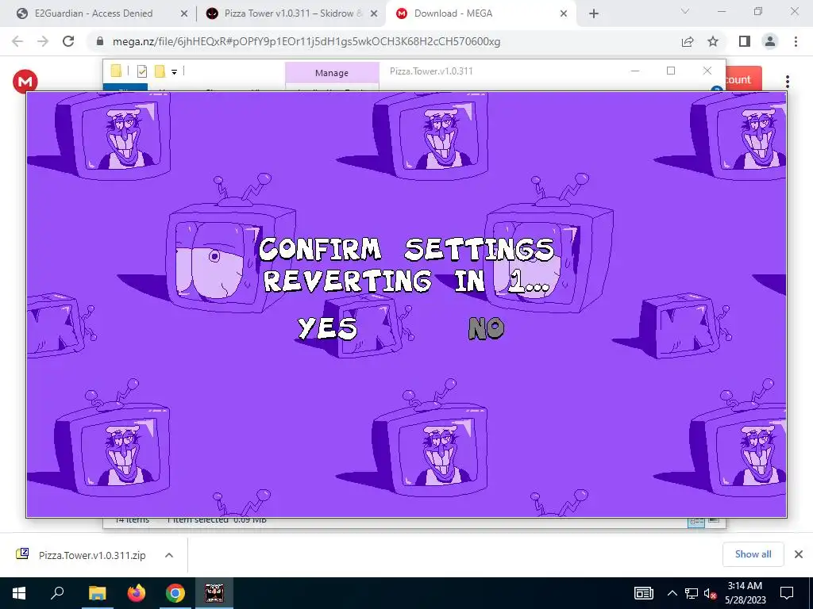Go back in Chrome
This screenshot has width=813, height=609.
(17, 41)
